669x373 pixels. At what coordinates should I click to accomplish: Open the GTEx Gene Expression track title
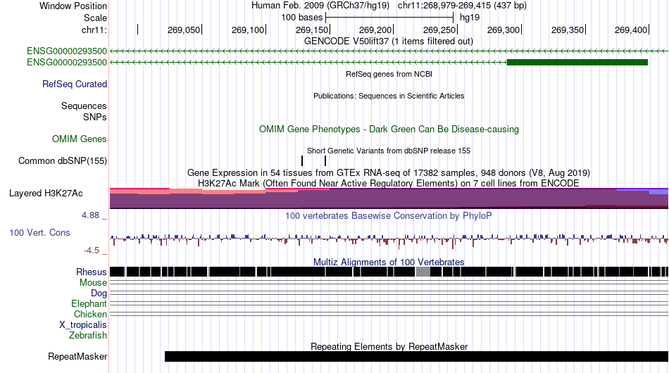[389, 172]
